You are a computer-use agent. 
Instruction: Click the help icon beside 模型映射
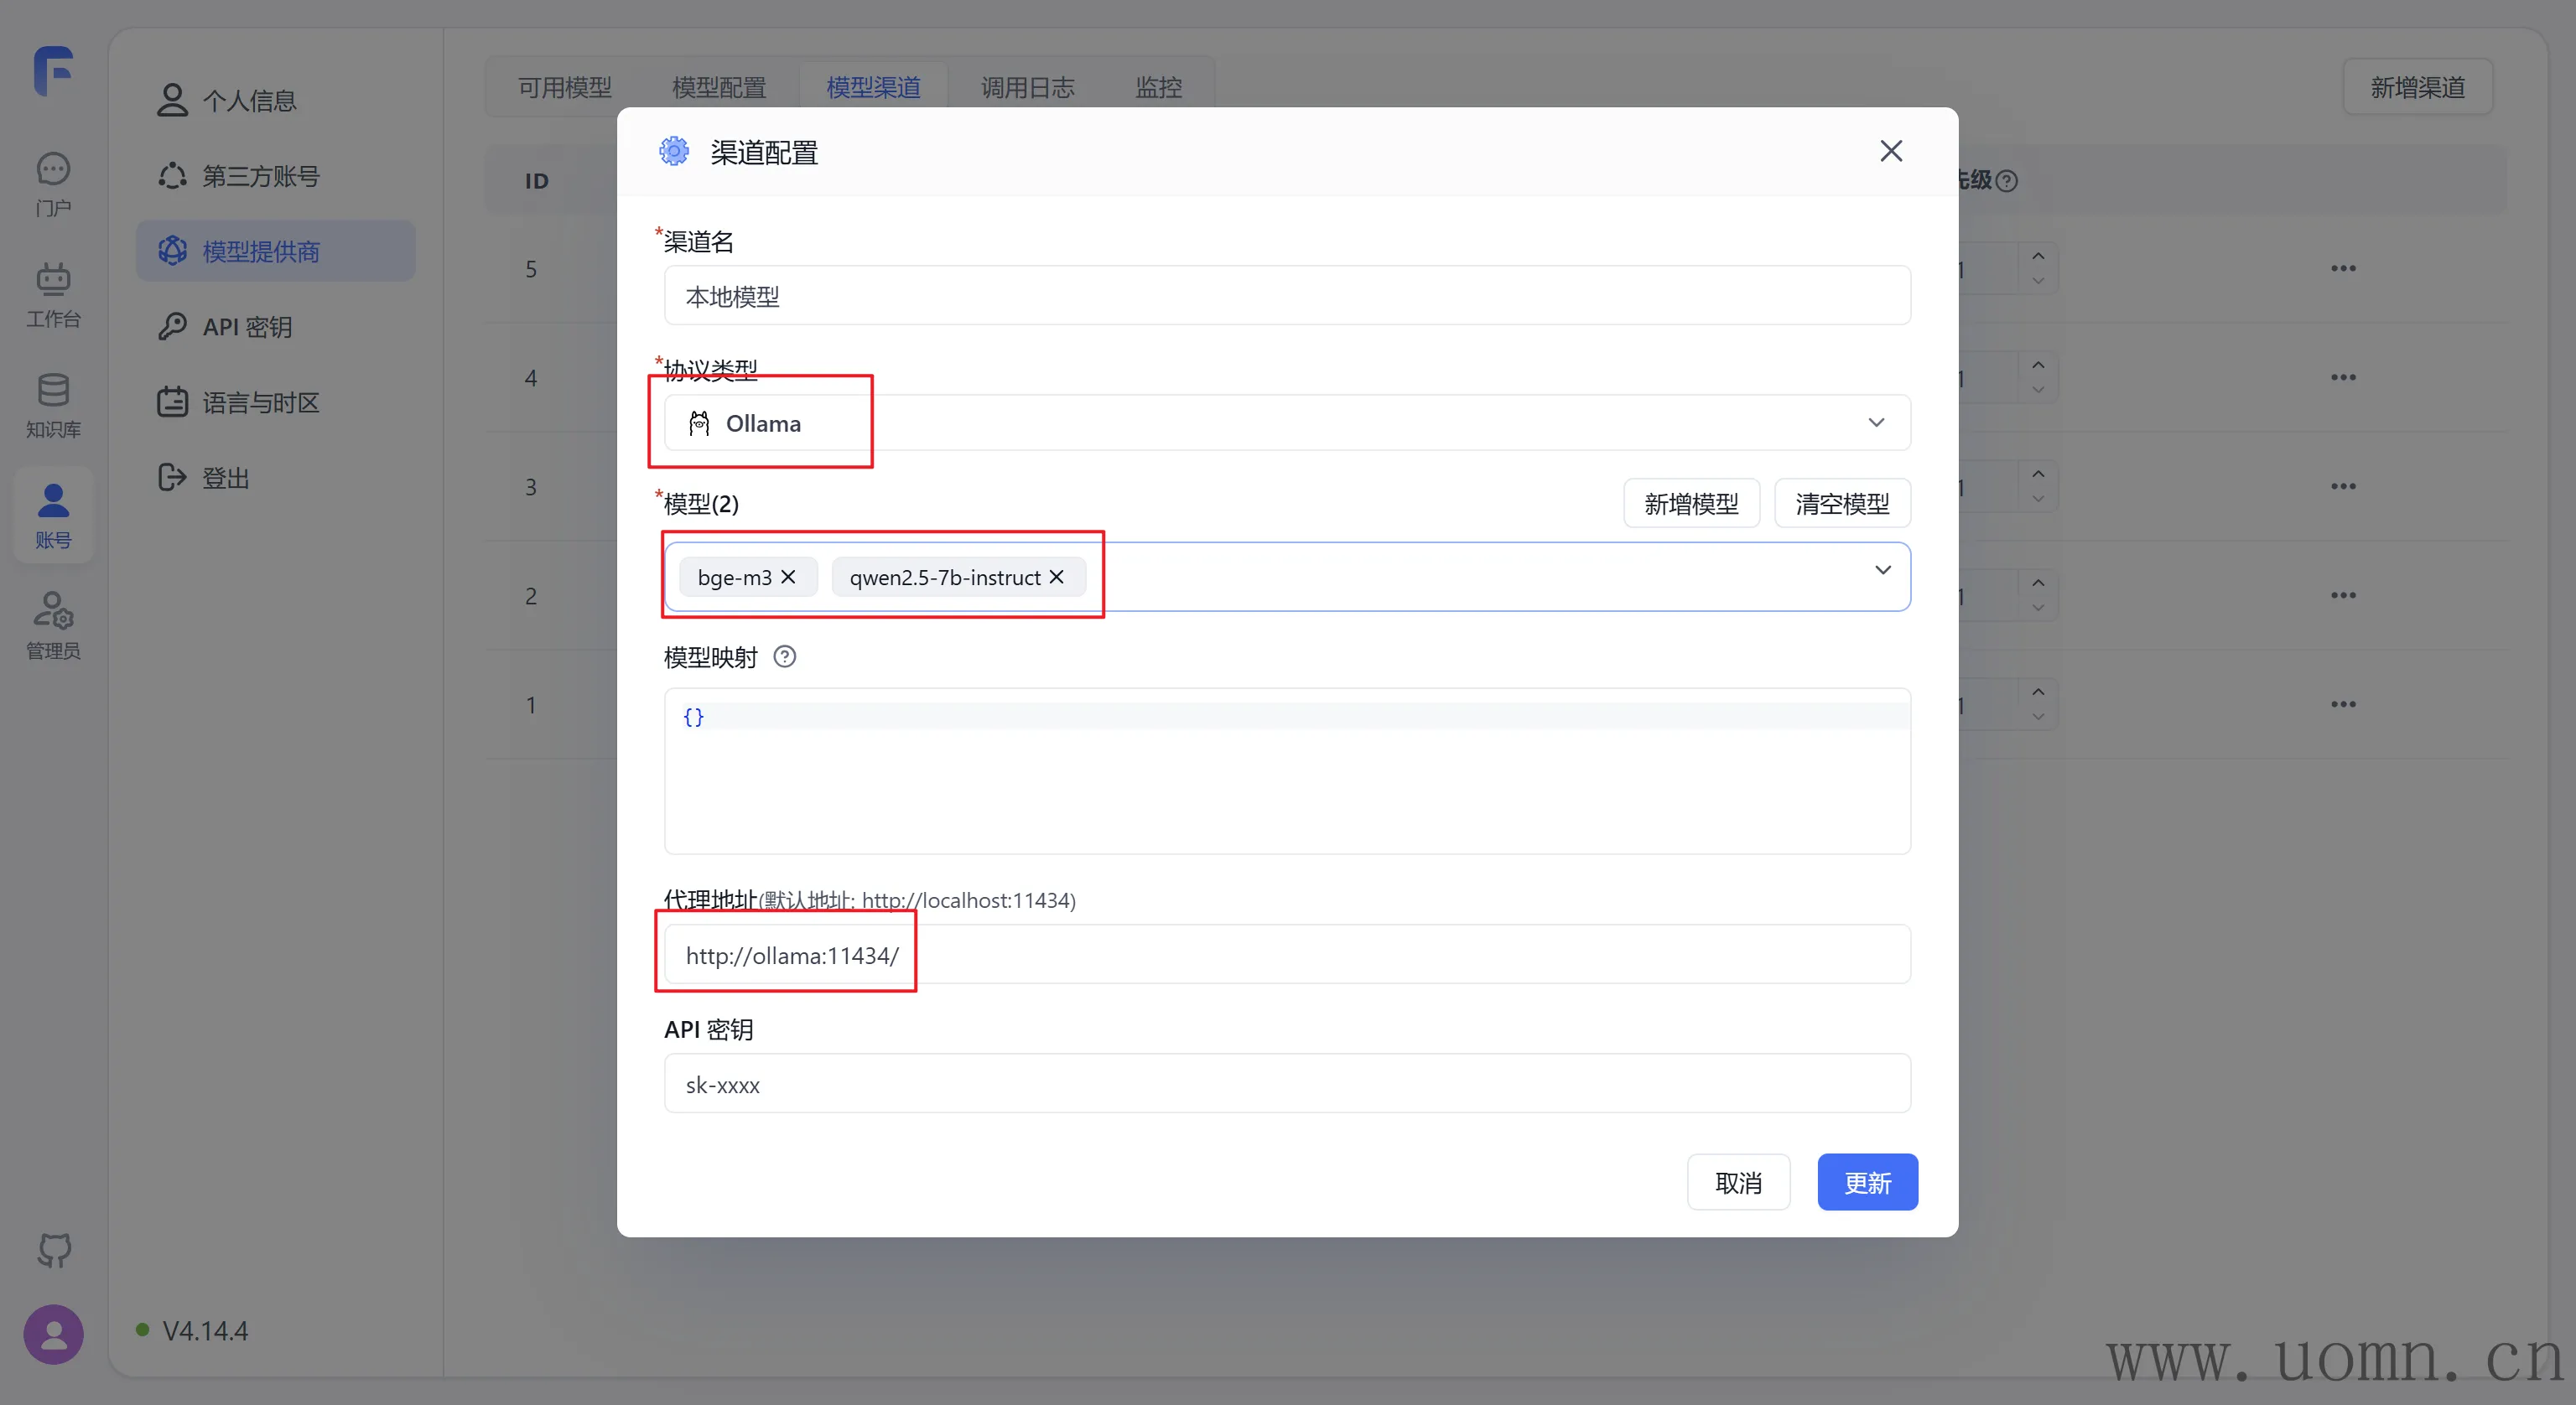(x=785, y=657)
